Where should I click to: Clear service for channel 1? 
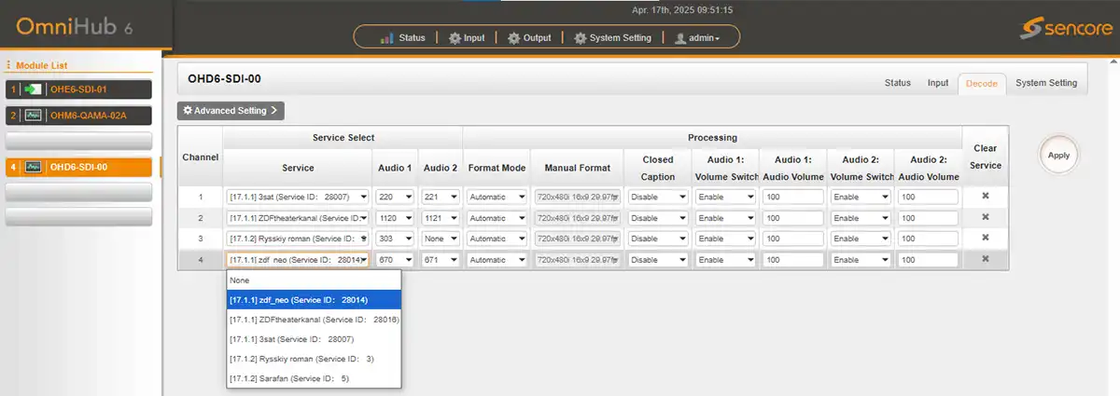pyautogui.click(x=985, y=197)
